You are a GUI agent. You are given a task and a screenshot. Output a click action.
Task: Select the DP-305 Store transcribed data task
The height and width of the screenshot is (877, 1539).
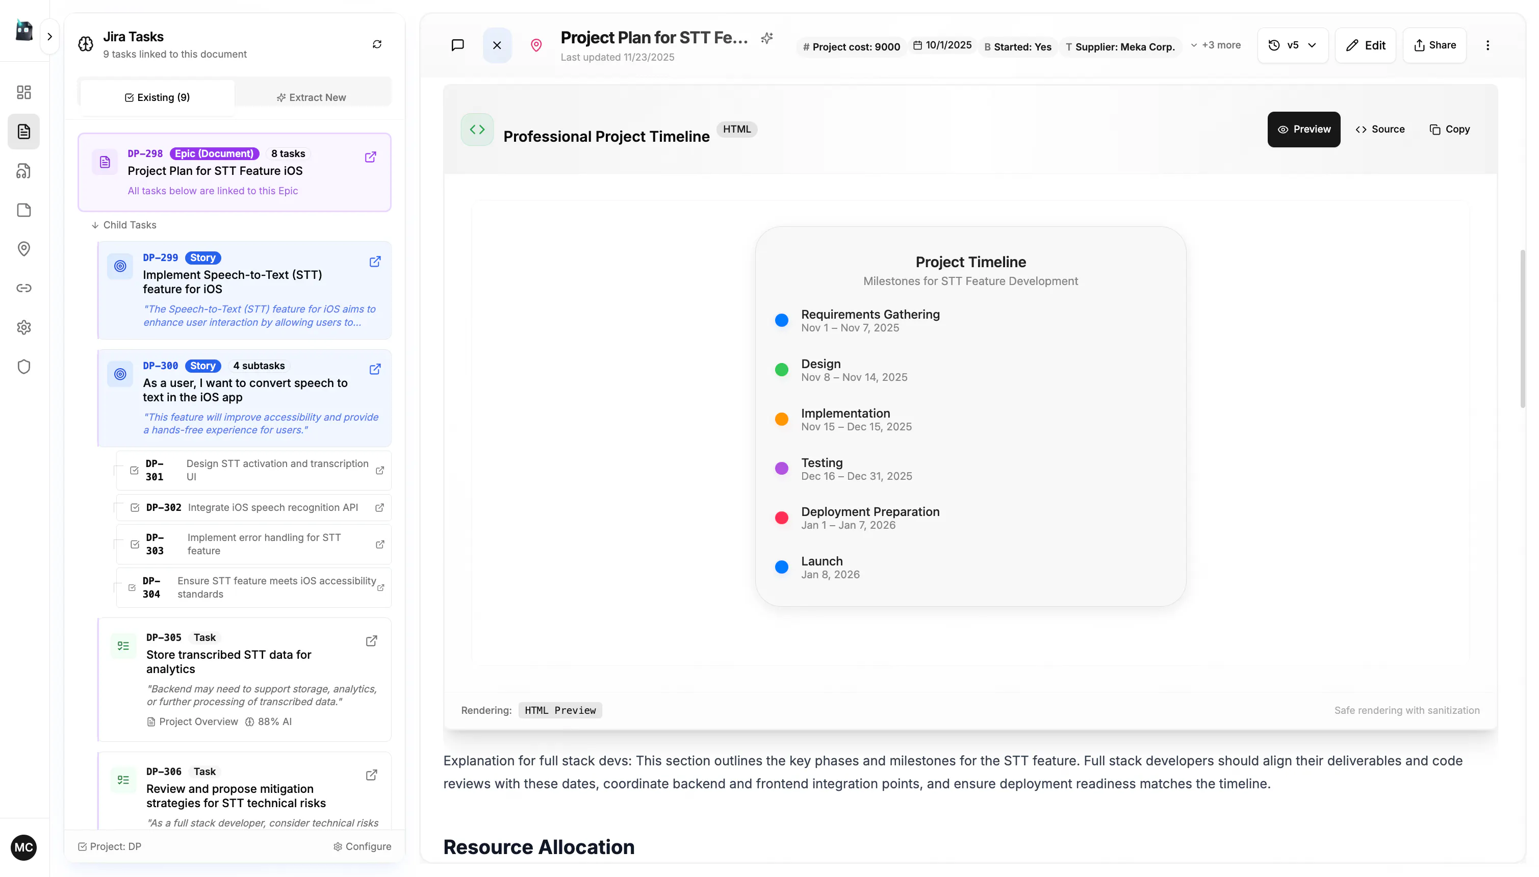(244, 680)
